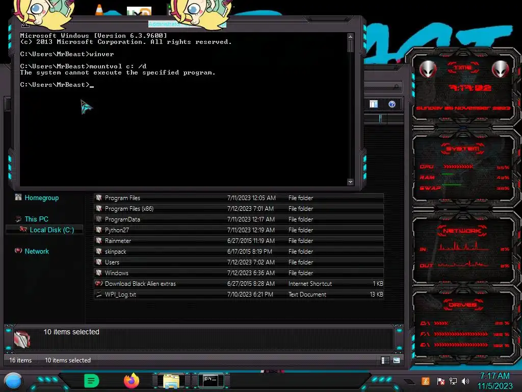Select the WPI_Log.txt file
Viewport: 522px width, 392px height.
(x=239, y=295)
